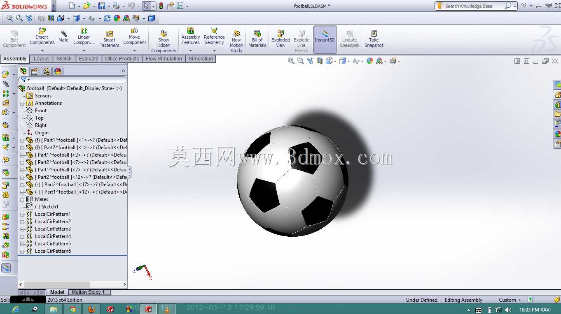This screenshot has height=314, width=561.
Task: Select the Origin item
Action: pos(42,133)
